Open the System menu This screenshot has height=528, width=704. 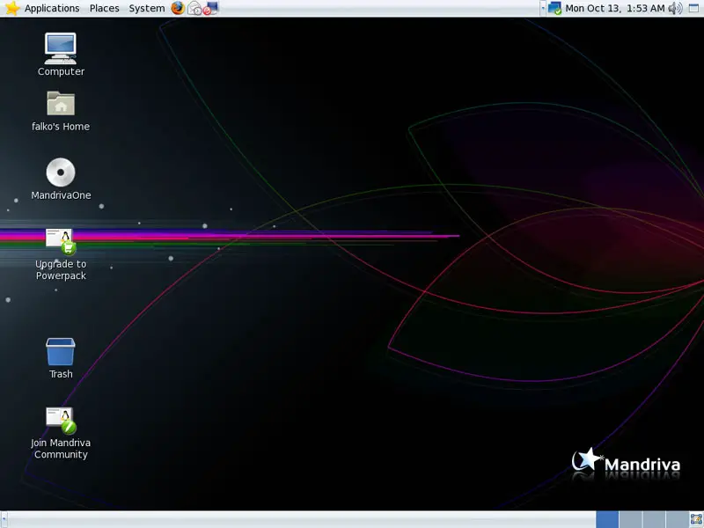pos(147,8)
